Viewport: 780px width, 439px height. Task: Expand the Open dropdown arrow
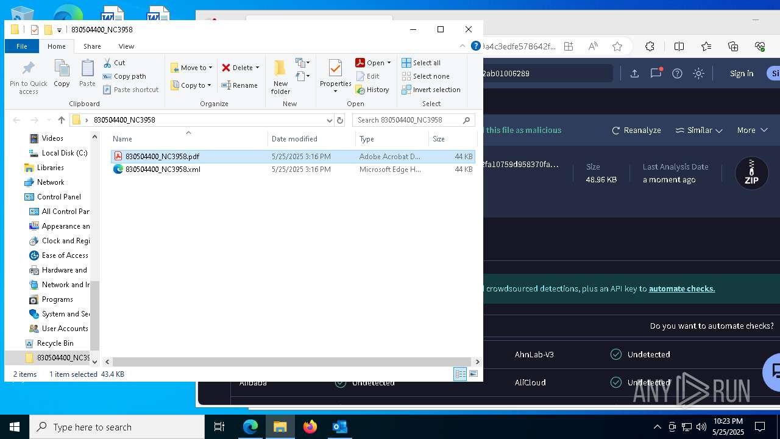[389, 63]
